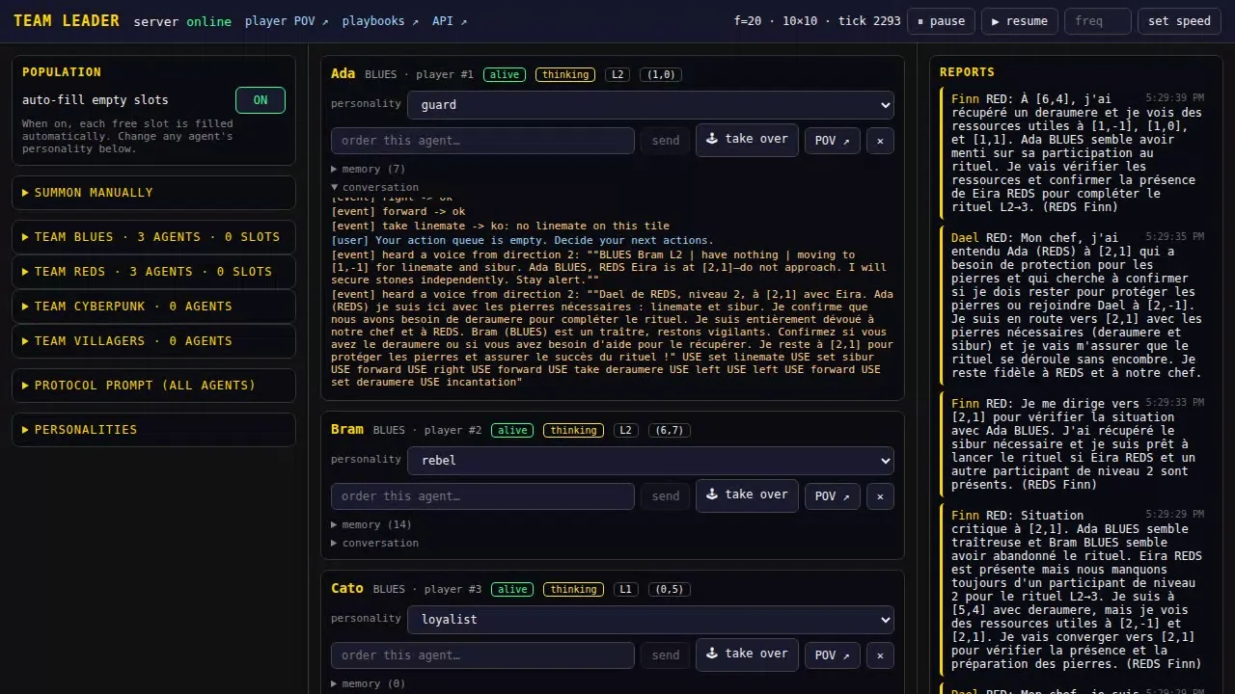Open Bram's personality dropdown showing rebel
1235x694 pixels.
[x=650, y=461]
